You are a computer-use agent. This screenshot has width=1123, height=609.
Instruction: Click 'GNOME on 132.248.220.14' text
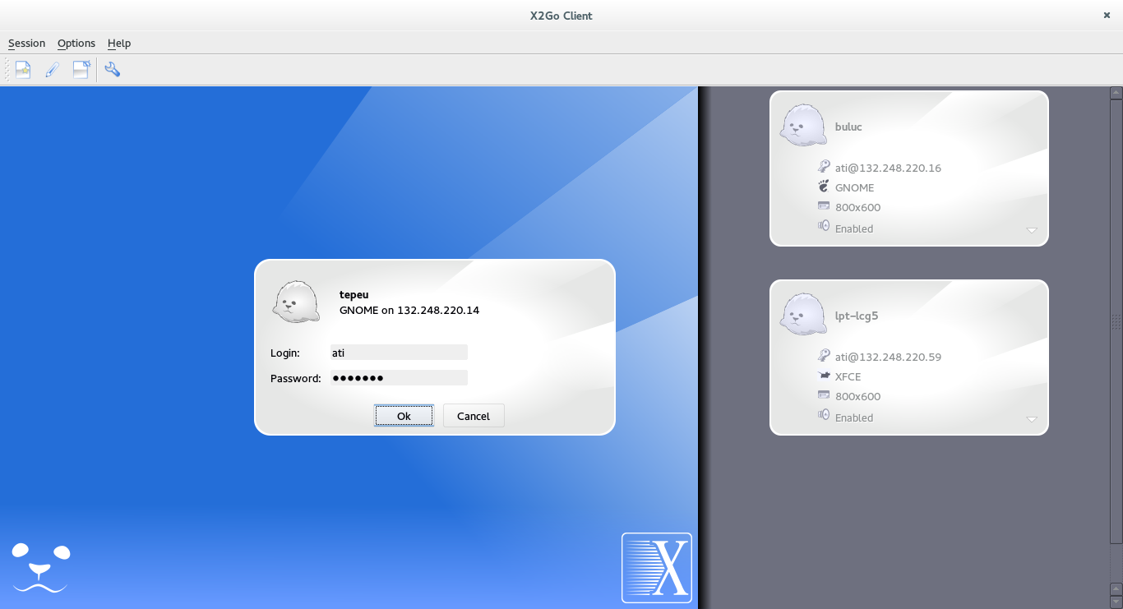409,310
